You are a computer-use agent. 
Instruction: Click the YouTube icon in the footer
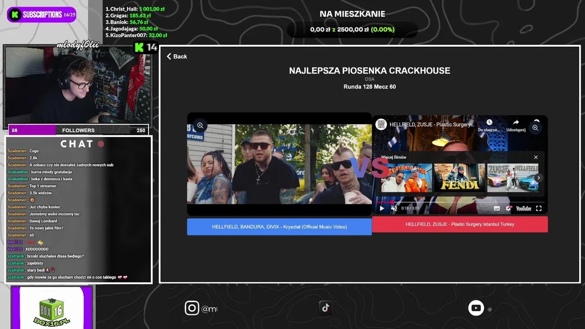[476, 308]
